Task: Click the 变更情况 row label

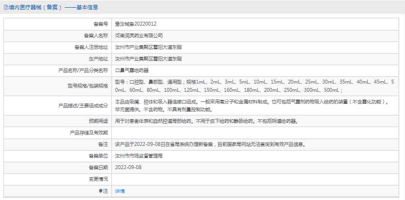Action: pos(98,179)
